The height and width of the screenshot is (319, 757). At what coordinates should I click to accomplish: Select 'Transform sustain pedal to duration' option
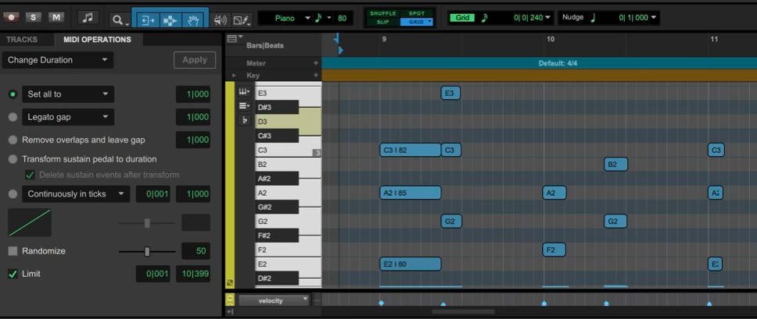pyautogui.click(x=13, y=159)
